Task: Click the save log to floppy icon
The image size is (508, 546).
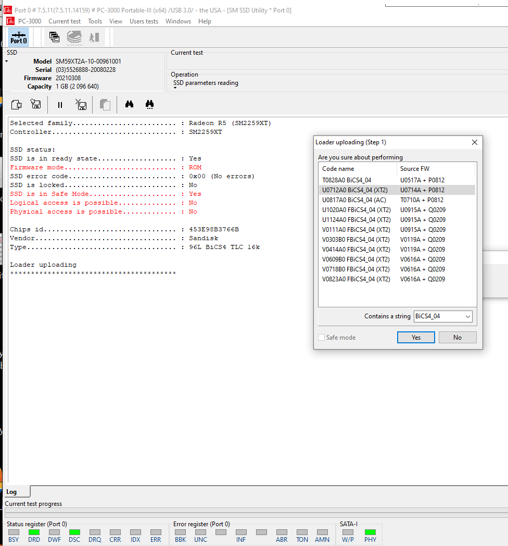Action: 35,104
